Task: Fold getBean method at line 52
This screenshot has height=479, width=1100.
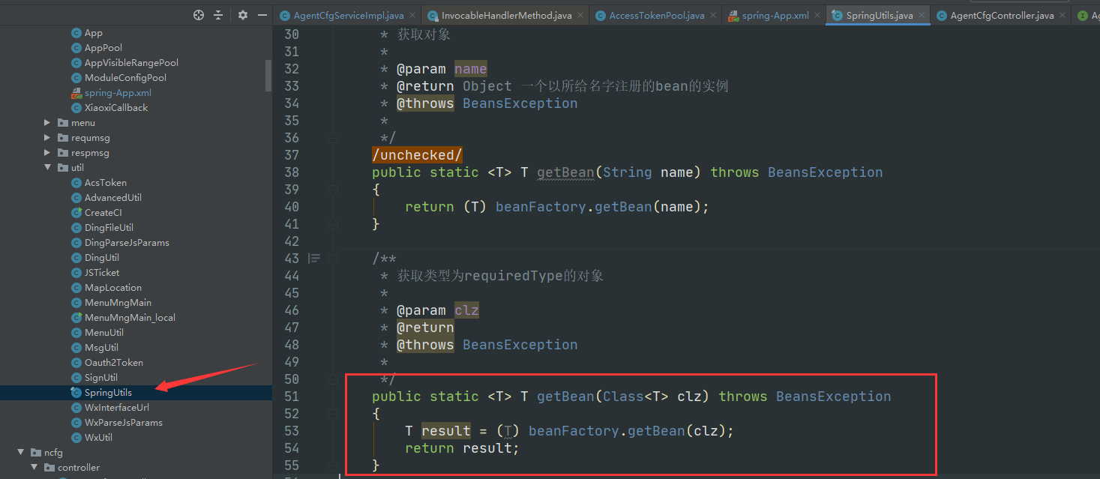Action: (333, 414)
